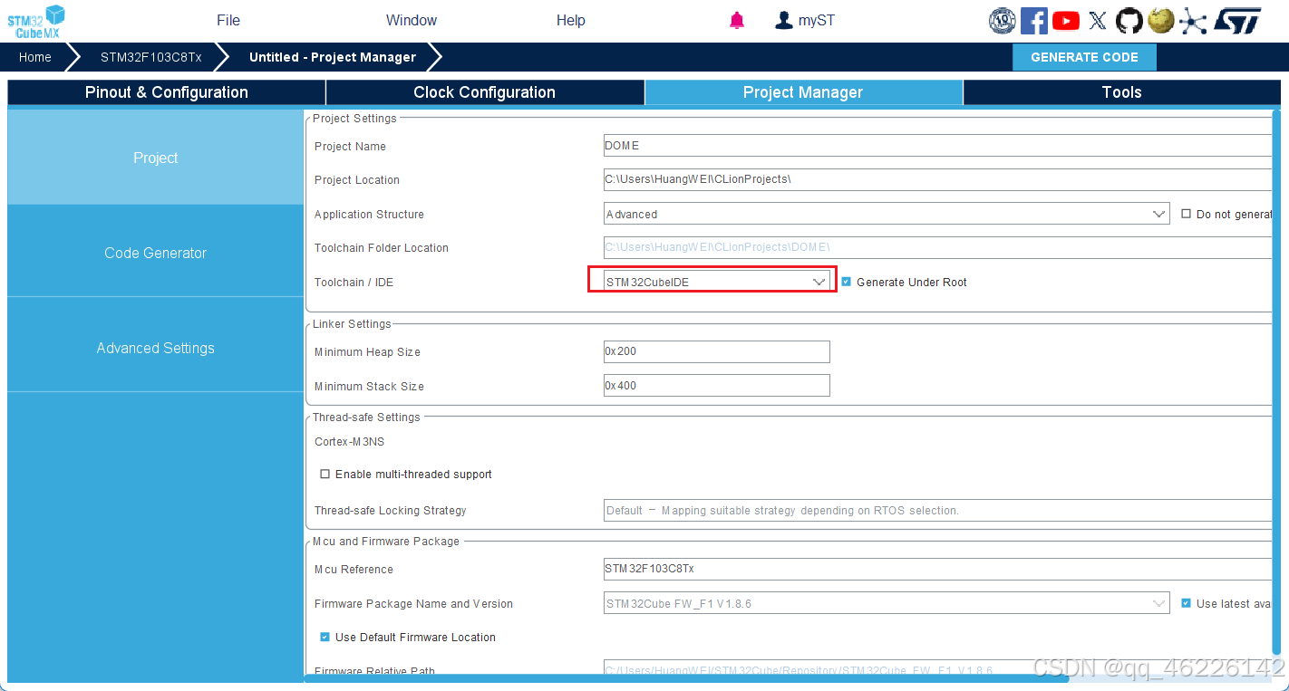Click the Minimum Heap Size field
1289x691 pixels.
pyautogui.click(x=717, y=351)
